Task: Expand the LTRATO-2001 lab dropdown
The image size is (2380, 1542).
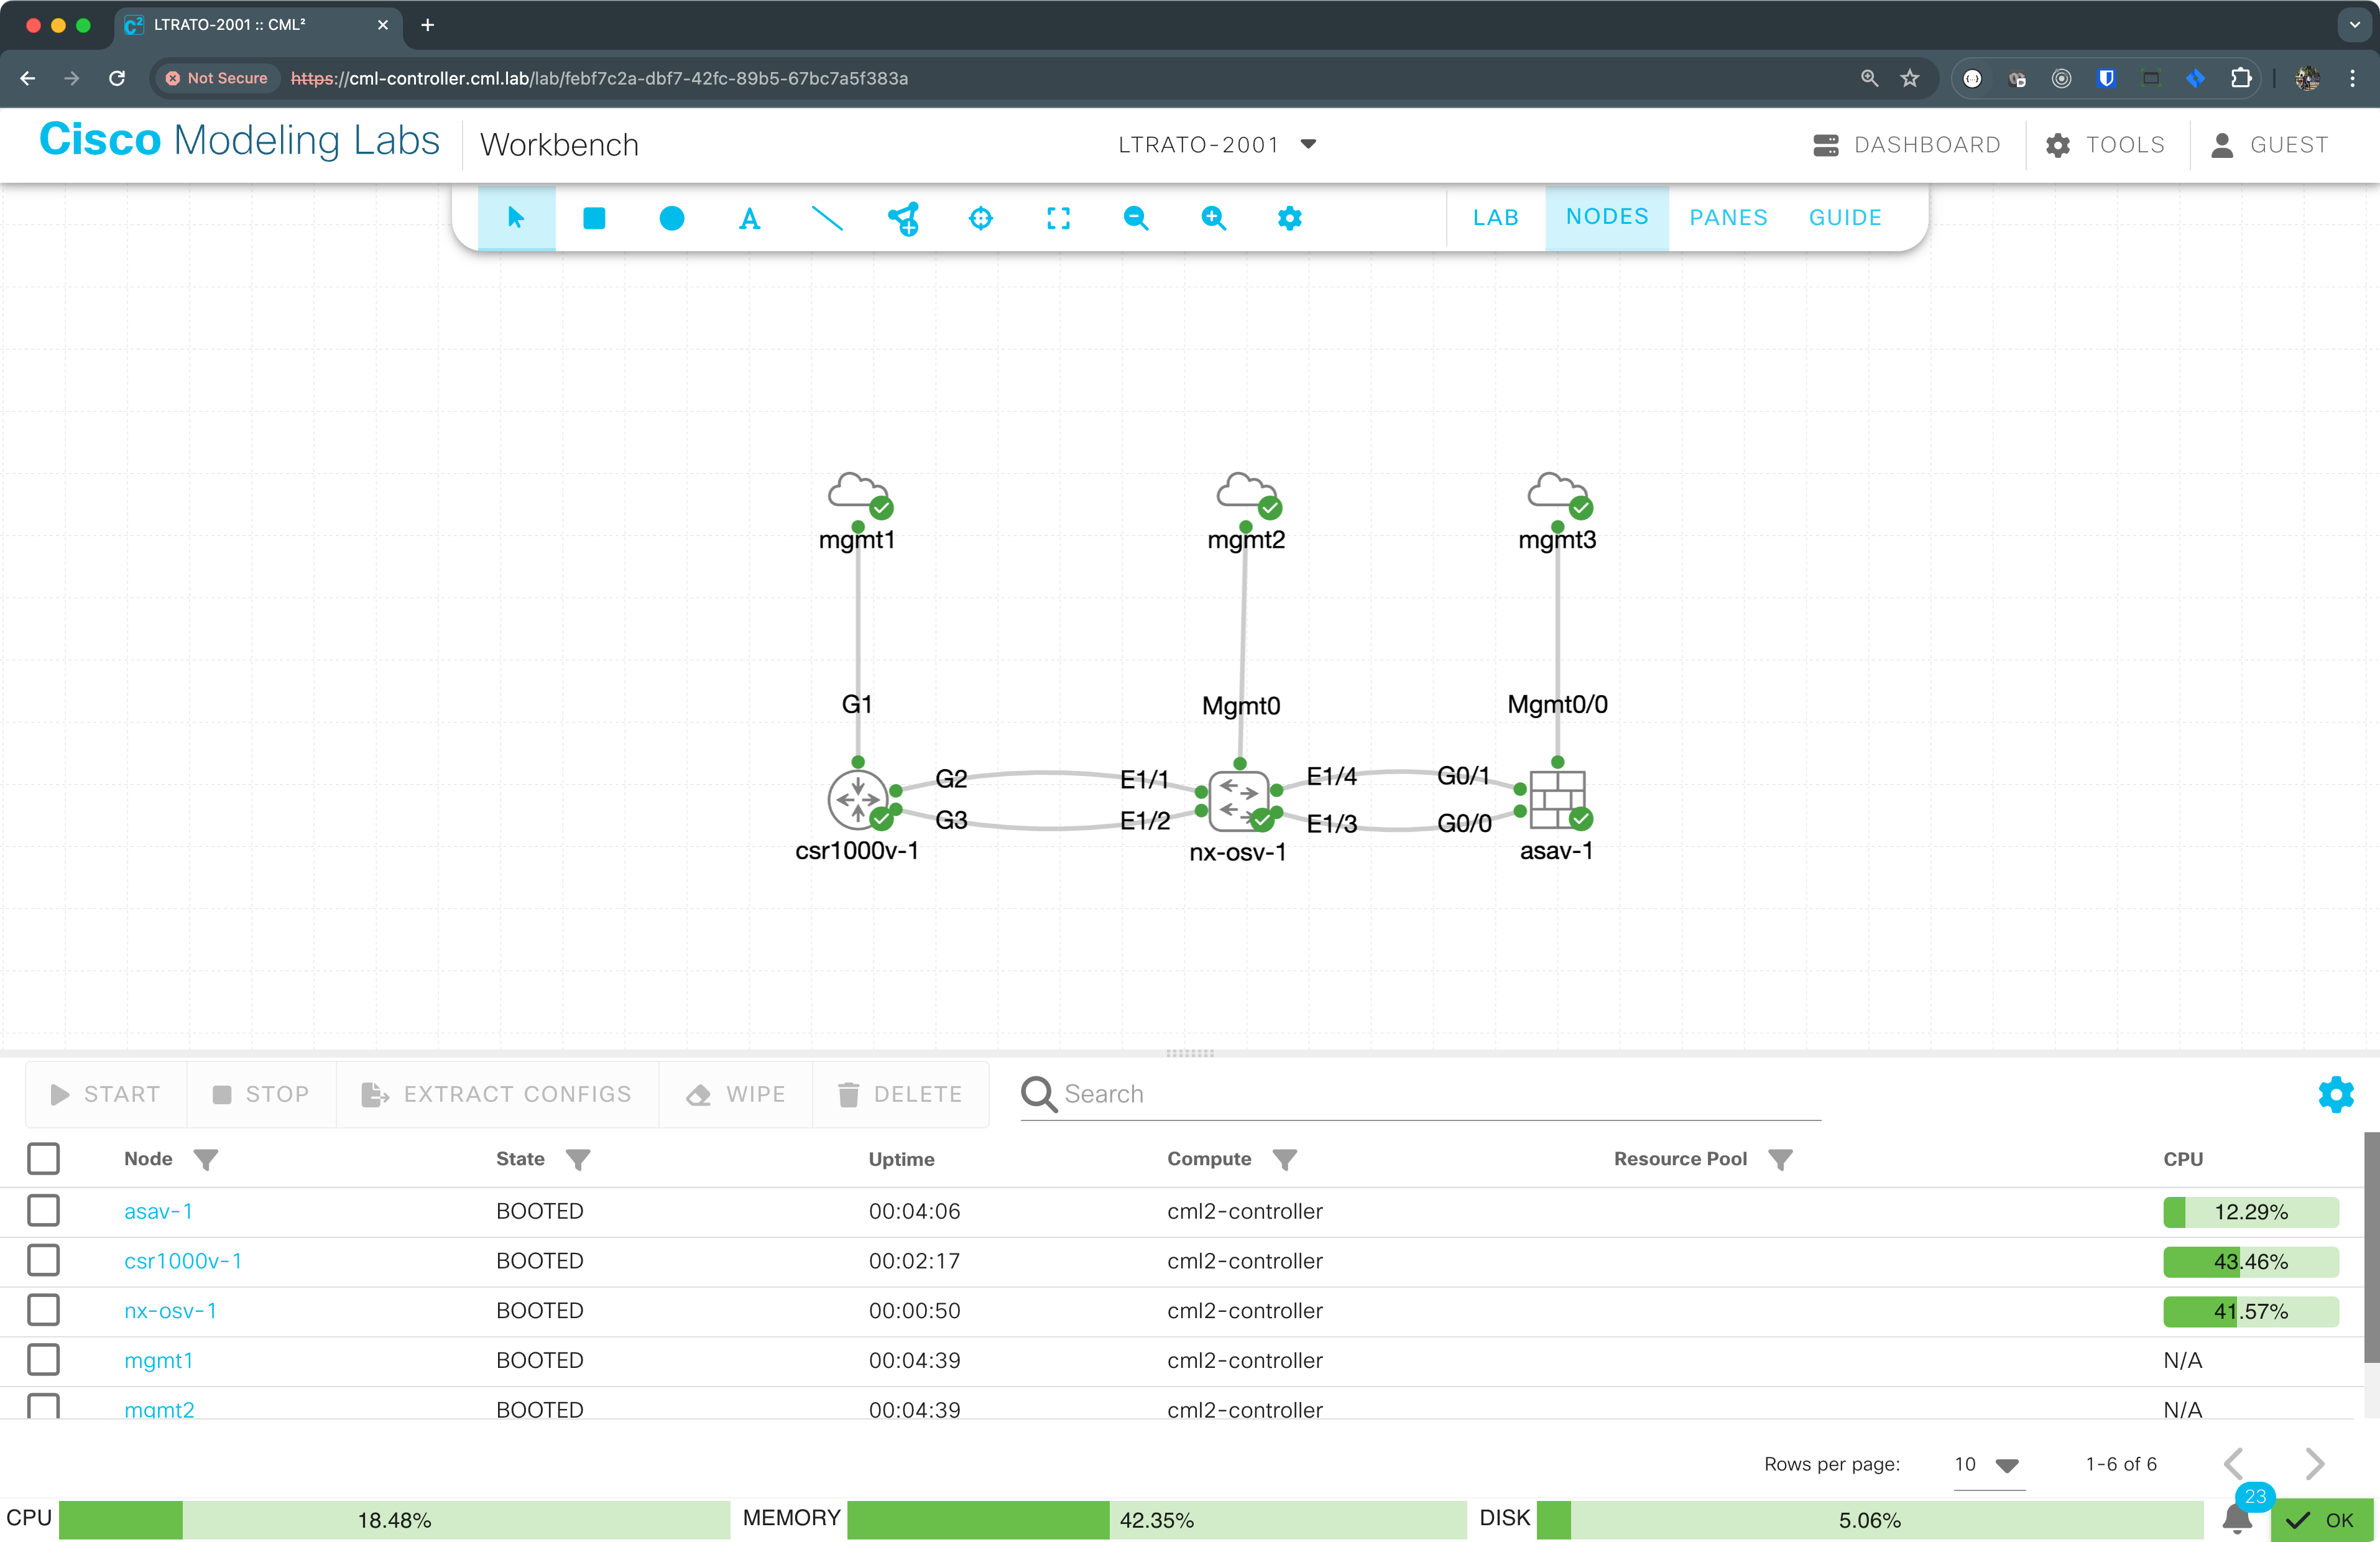Action: (1217, 145)
